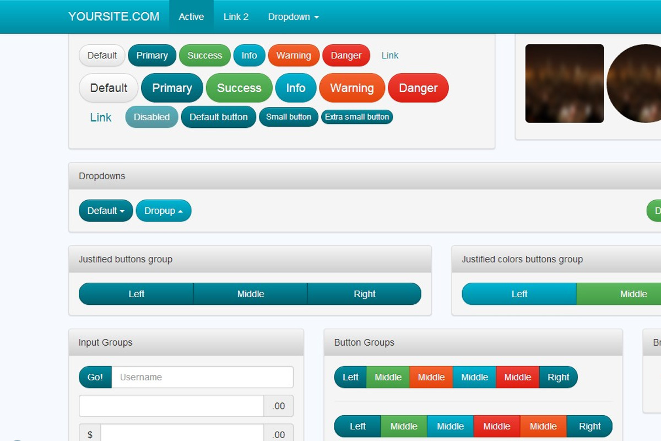Open the Dropdown menu in the navbar
Screen dimensions: 661x441
coord(292,17)
